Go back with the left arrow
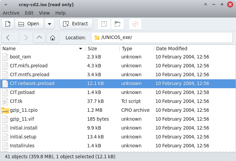 pyautogui.click(x=8, y=38)
